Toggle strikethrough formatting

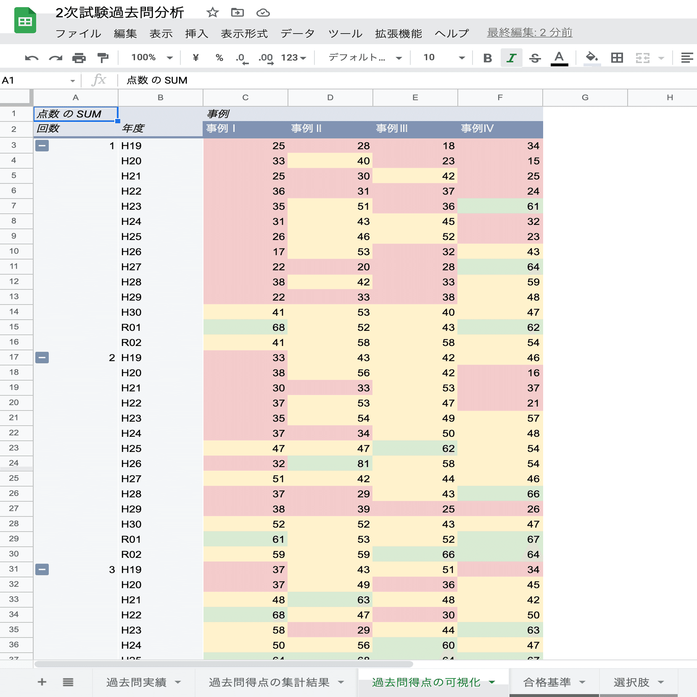(x=535, y=58)
